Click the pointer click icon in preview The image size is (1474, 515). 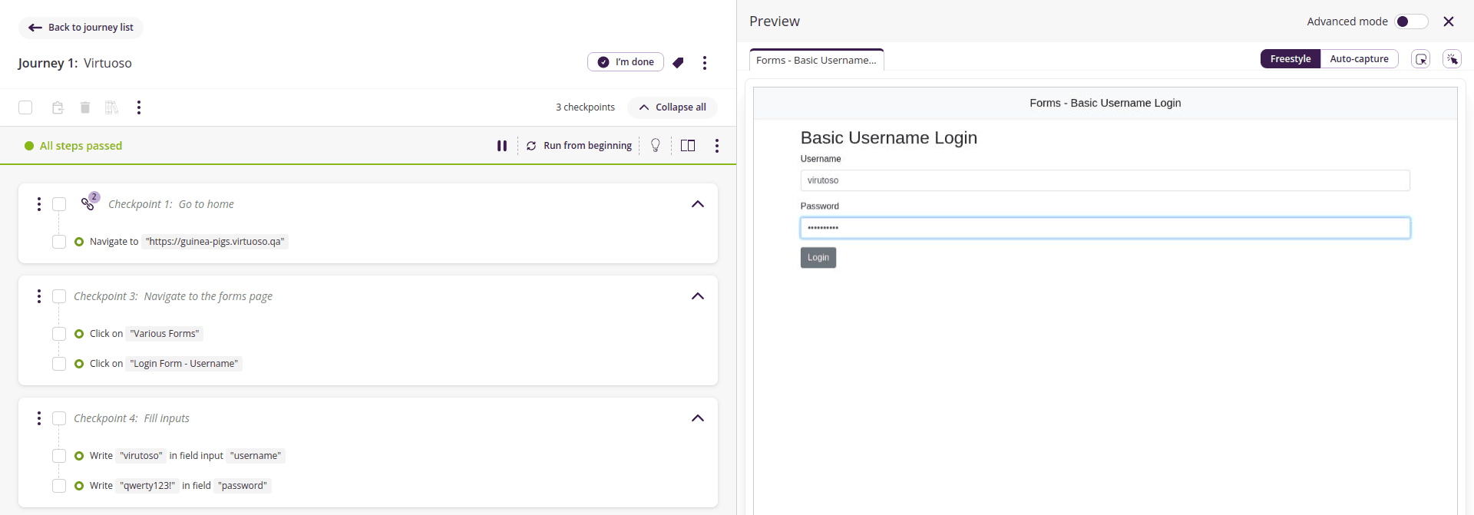pyautogui.click(x=1452, y=59)
